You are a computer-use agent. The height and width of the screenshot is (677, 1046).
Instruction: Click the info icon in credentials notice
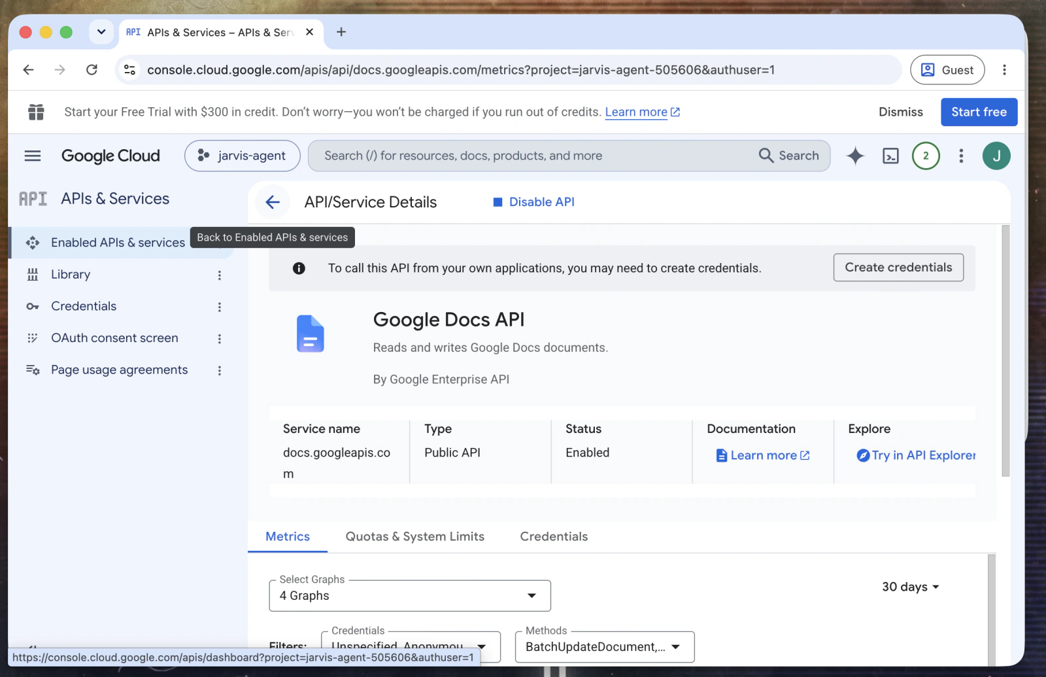click(299, 268)
